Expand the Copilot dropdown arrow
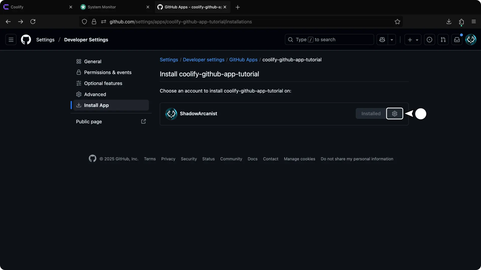481x270 pixels. 392,40
